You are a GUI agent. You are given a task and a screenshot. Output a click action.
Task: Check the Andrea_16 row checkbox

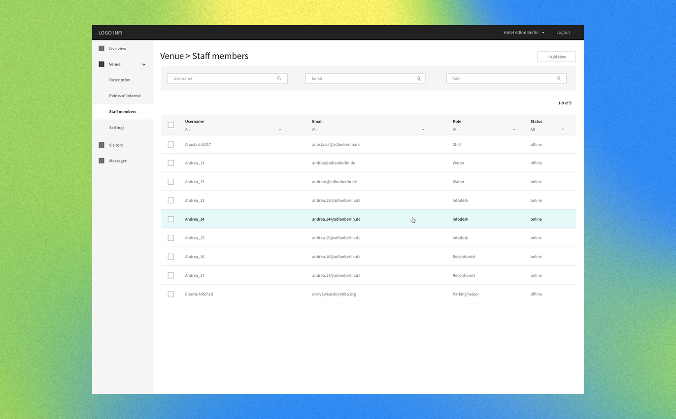[171, 257]
